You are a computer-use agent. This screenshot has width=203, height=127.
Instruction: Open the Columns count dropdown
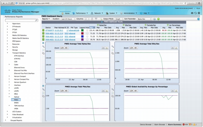click(87, 19)
